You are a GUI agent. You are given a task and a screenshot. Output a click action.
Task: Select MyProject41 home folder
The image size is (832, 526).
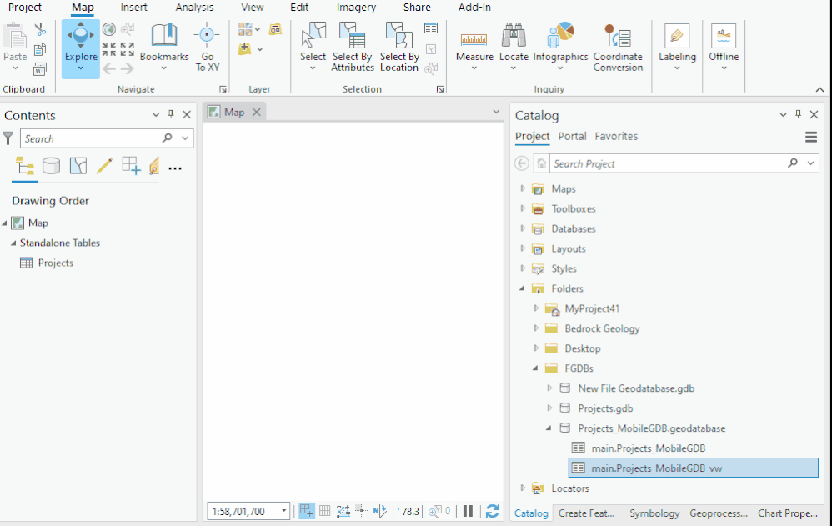[x=592, y=308]
